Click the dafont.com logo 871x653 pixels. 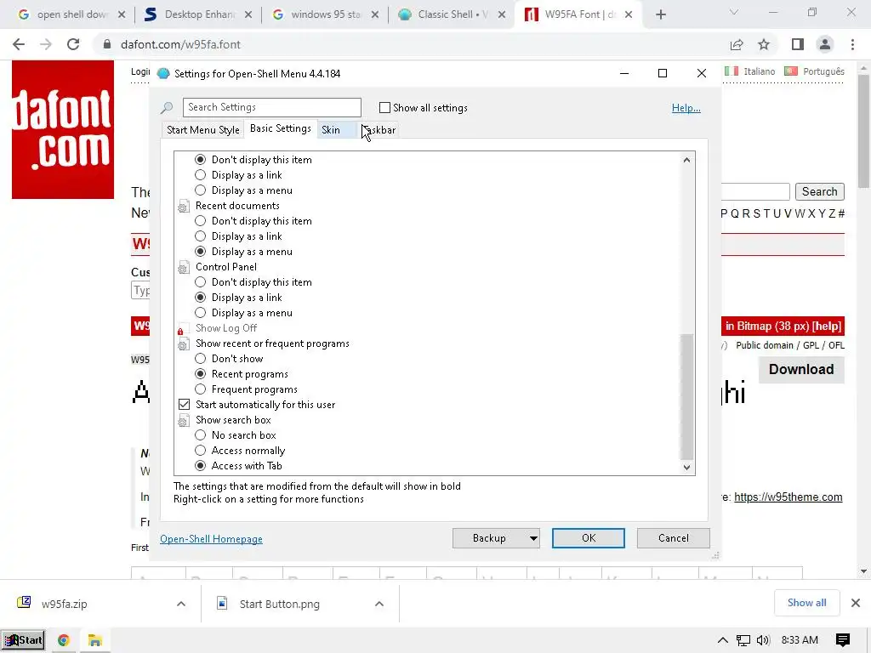click(x=63, y=129)
